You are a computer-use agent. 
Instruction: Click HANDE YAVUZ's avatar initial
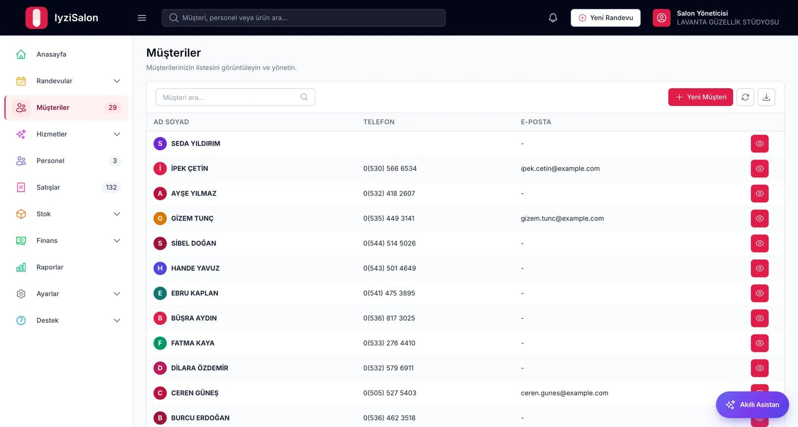tap(160, 268)
